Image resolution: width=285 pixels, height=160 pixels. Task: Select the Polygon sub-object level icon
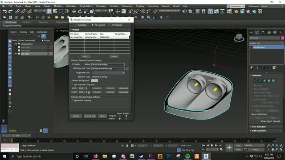(x=269, y=80)
